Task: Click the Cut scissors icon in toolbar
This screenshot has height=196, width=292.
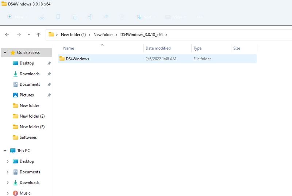Action: 42,17
